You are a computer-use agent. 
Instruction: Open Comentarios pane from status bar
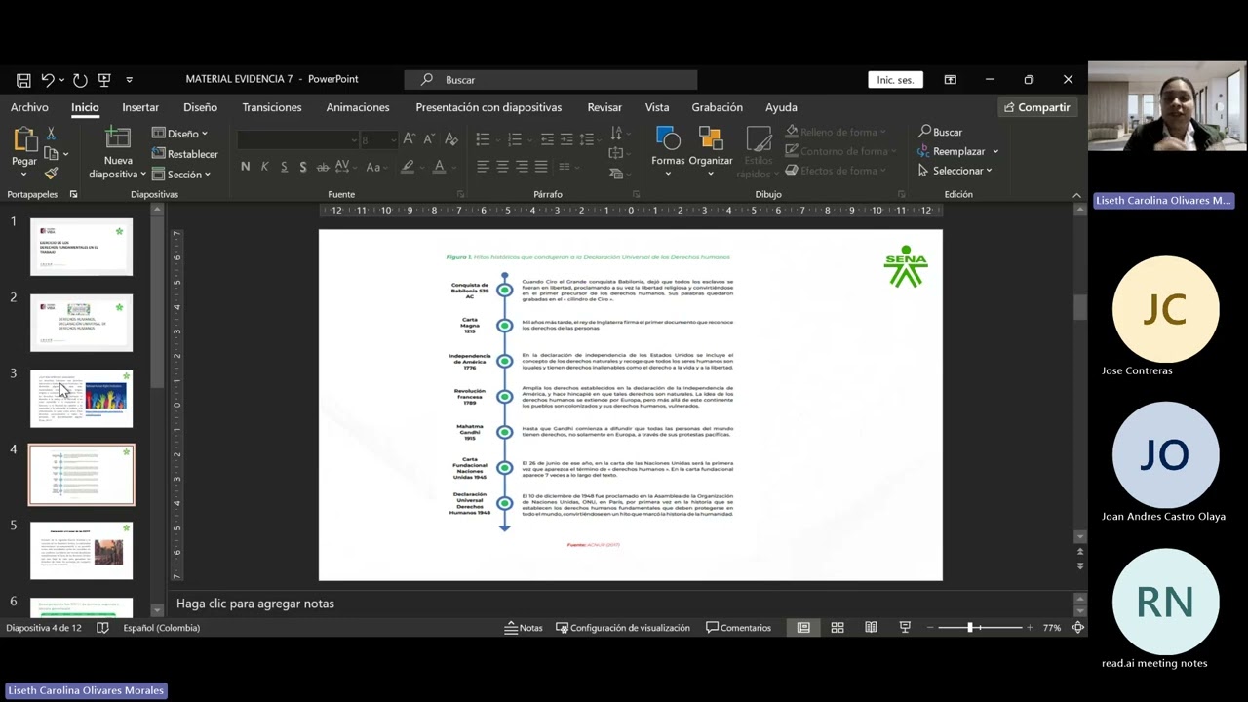coord(738,628)
